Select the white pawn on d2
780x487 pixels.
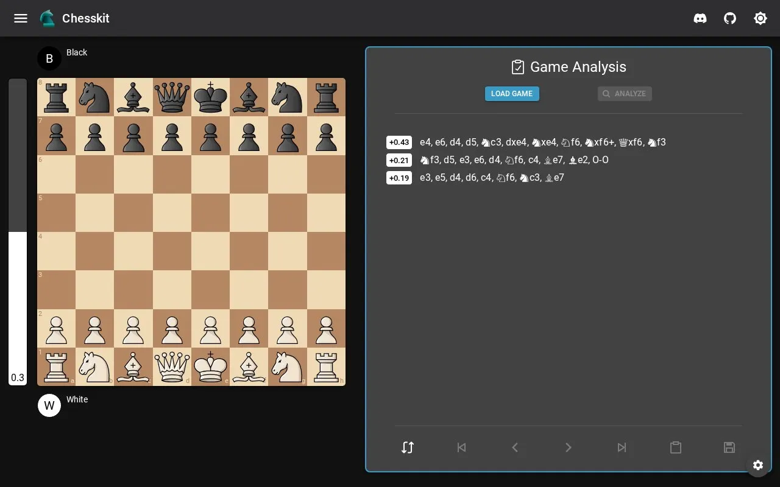[172, 328]
